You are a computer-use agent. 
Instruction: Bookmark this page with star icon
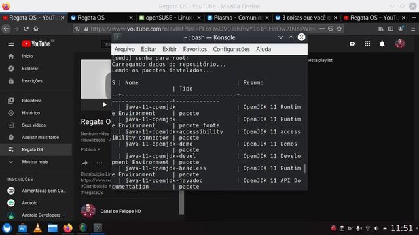pyautogui.click(x=339, y=29)
